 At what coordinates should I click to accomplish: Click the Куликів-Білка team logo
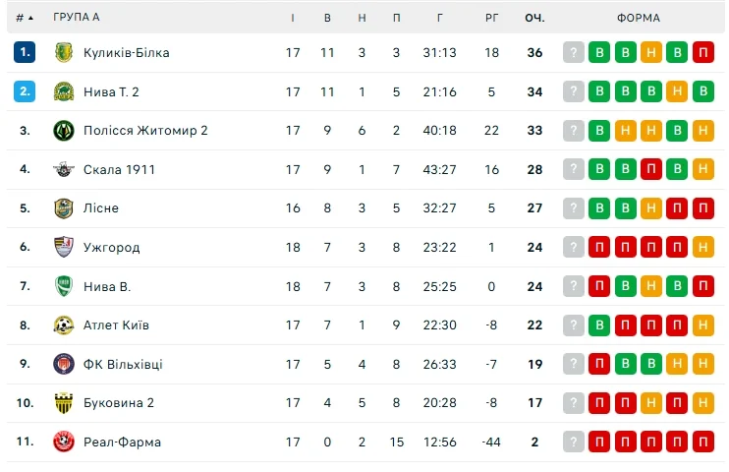pos(64,52)
